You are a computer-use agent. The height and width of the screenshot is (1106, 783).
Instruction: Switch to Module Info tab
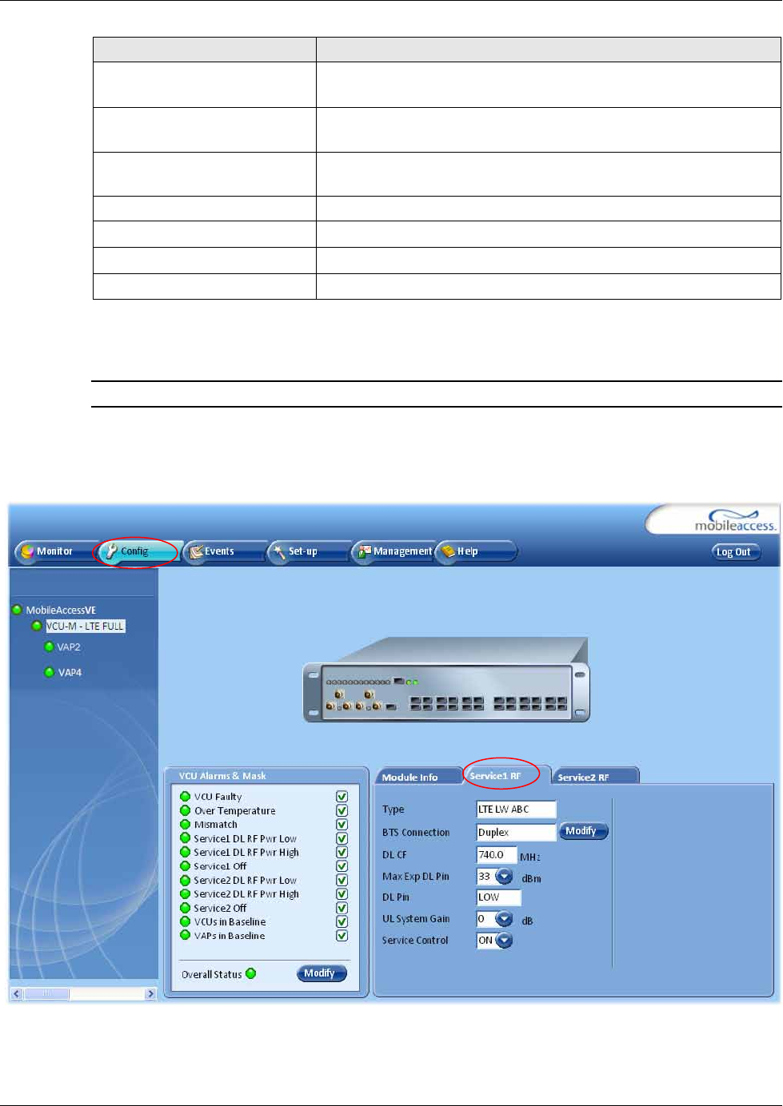[417, 777]
